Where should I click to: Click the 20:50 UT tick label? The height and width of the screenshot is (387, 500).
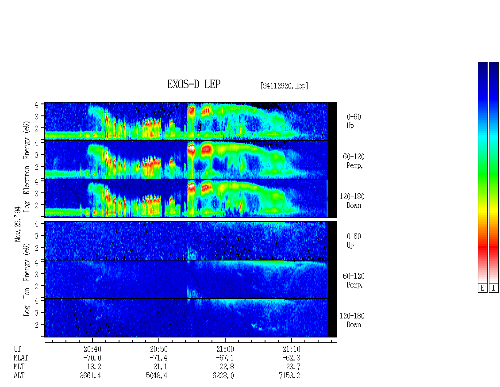pyautogui.click(x=159, y=349)
